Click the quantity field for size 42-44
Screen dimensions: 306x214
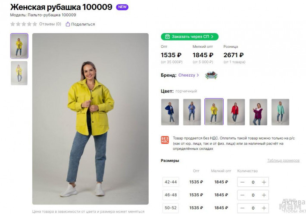click(x=253, y=182)
